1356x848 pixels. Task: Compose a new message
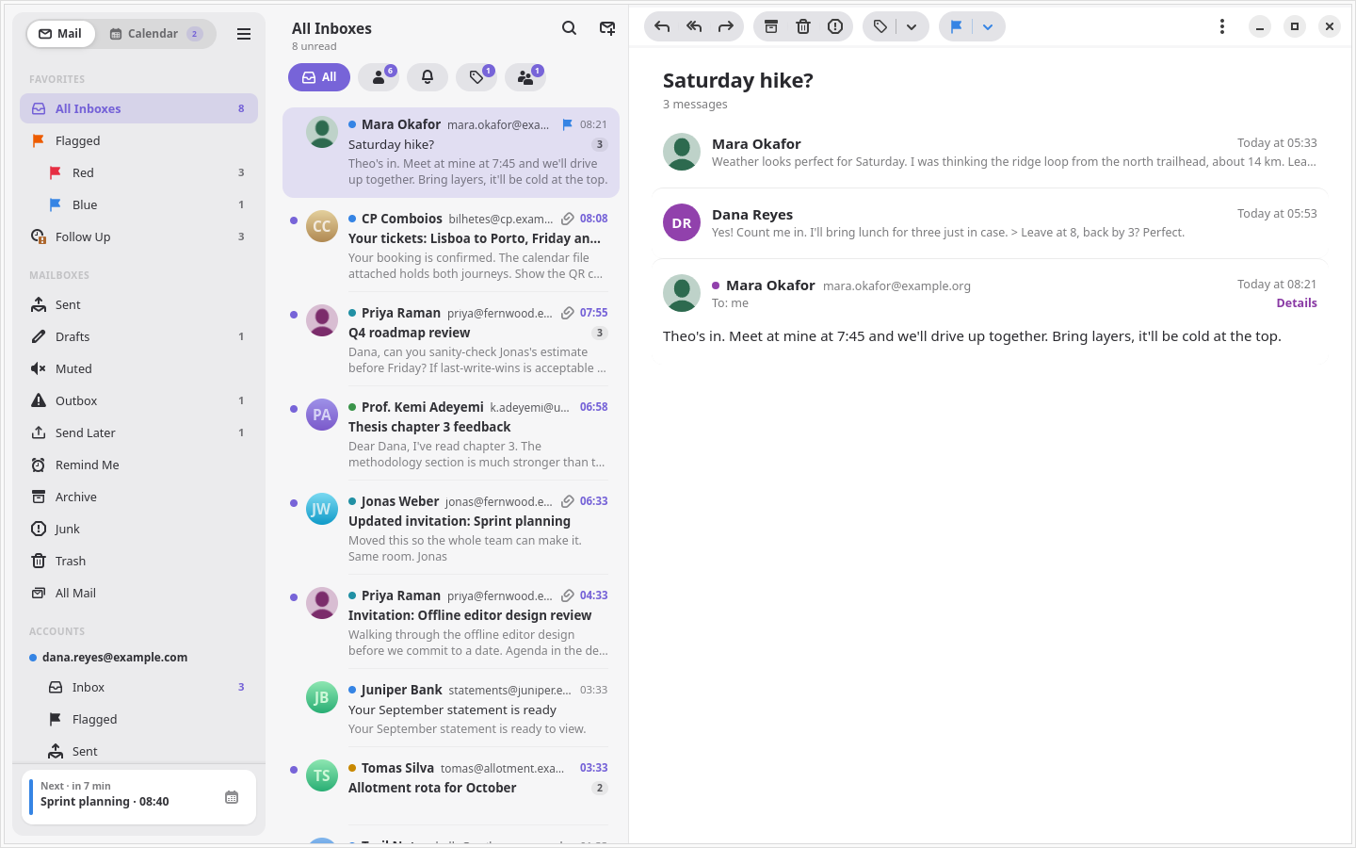607,28
